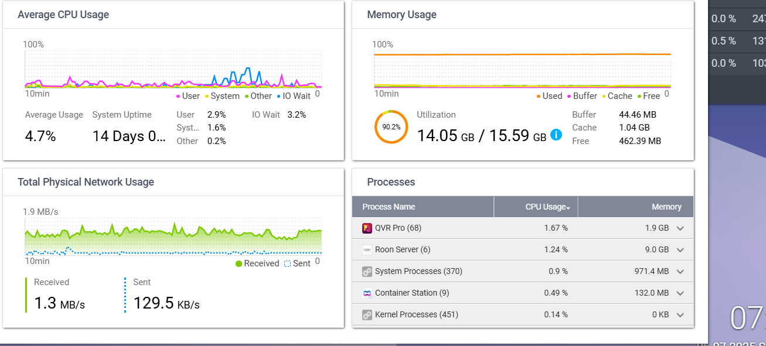The height and width of the screenshot is (346, 766).
Task: Sort processes by Process Name column
Action: click(423, 207)
